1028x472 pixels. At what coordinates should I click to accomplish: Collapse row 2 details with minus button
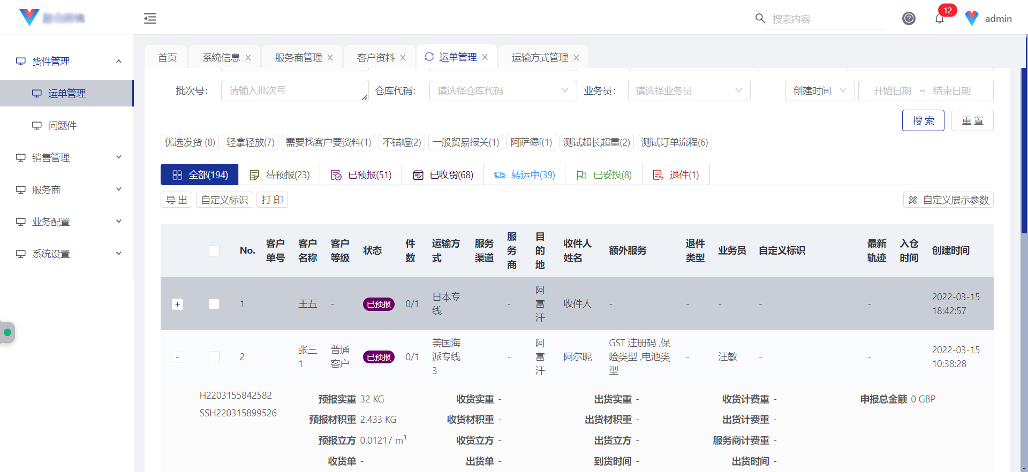coord(178,357)
